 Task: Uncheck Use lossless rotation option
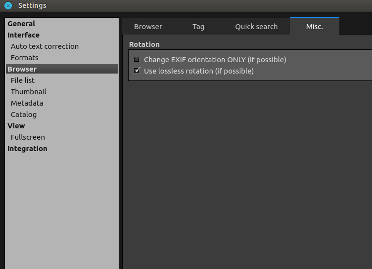coord(138,71)
